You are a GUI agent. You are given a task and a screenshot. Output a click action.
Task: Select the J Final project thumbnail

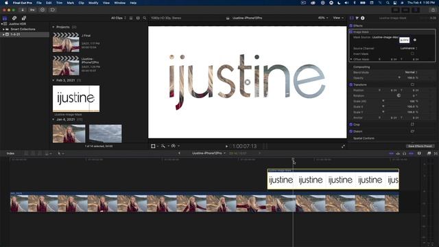66,43
